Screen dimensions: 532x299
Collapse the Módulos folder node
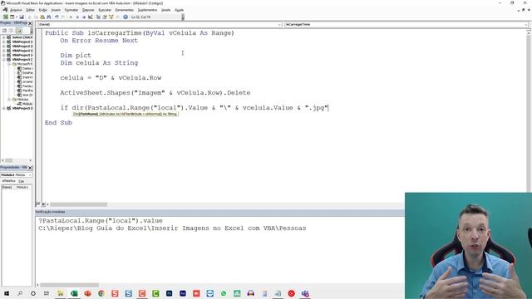(9, 100)
